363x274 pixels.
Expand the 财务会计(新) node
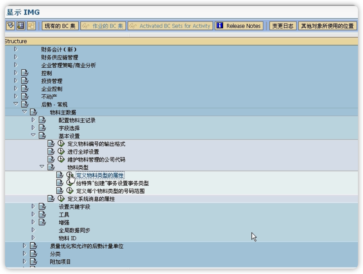16,49
